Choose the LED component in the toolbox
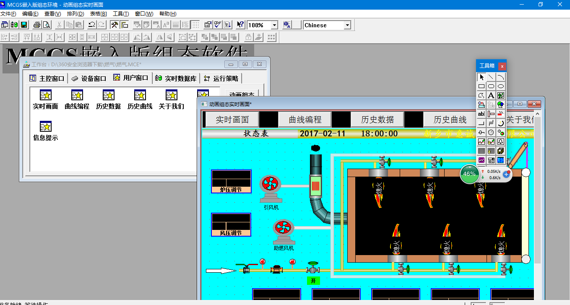Screen dimensions: 570x305 pos(501,160)
